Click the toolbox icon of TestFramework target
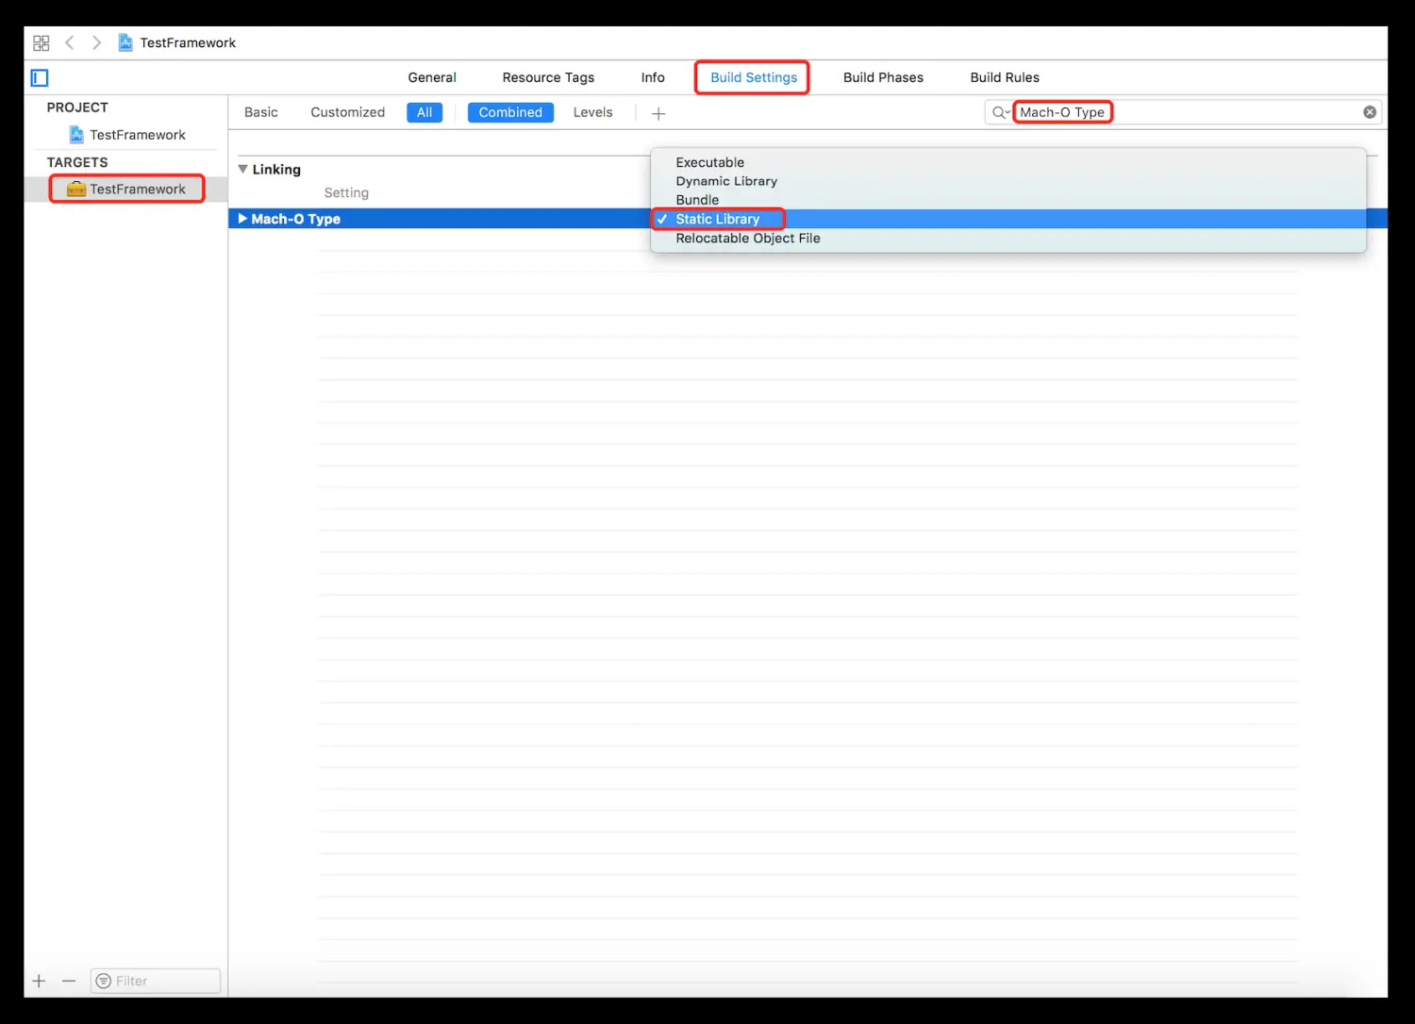The image size is (1415, 1024). click(76, 189)
